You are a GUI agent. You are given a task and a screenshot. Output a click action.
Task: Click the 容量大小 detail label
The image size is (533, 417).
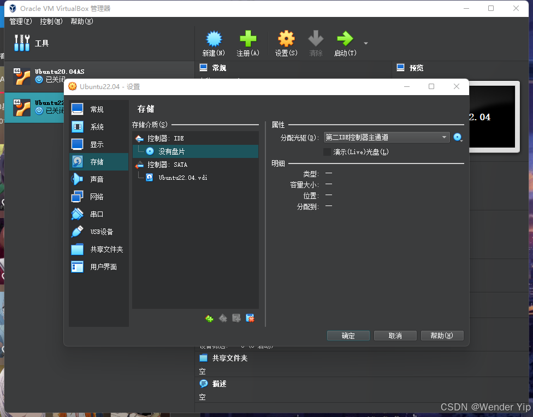305,185
